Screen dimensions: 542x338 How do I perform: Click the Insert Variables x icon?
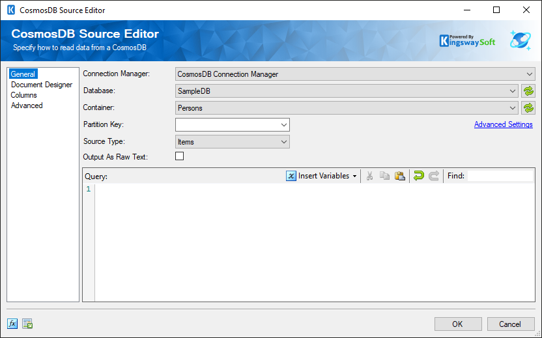(x=291, y=176)
